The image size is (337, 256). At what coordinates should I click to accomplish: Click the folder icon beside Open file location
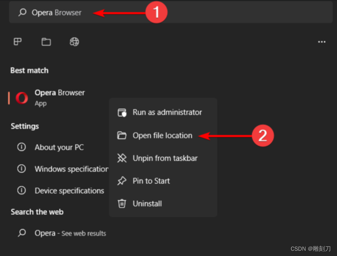pos(122,135)
